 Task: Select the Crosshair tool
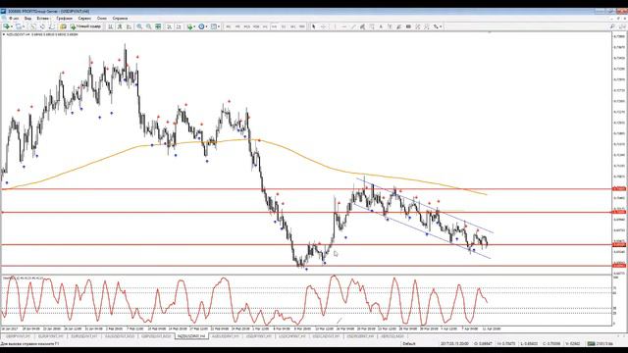[x=323, y=26]
